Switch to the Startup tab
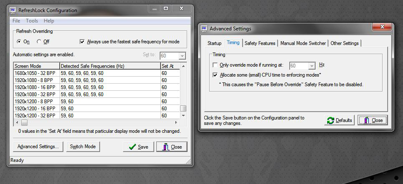Screen dimensions: 403x184 pyautogui.click(x=214, y=43)
